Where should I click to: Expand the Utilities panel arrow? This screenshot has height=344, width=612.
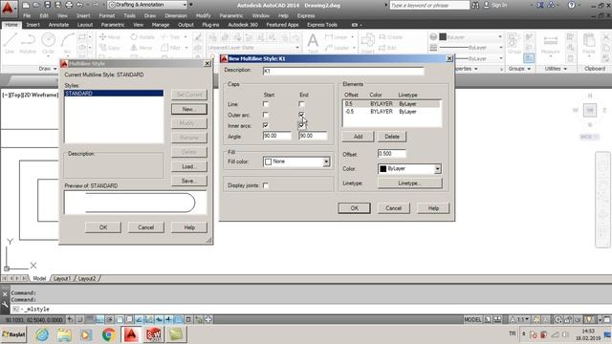coord(565,69)
